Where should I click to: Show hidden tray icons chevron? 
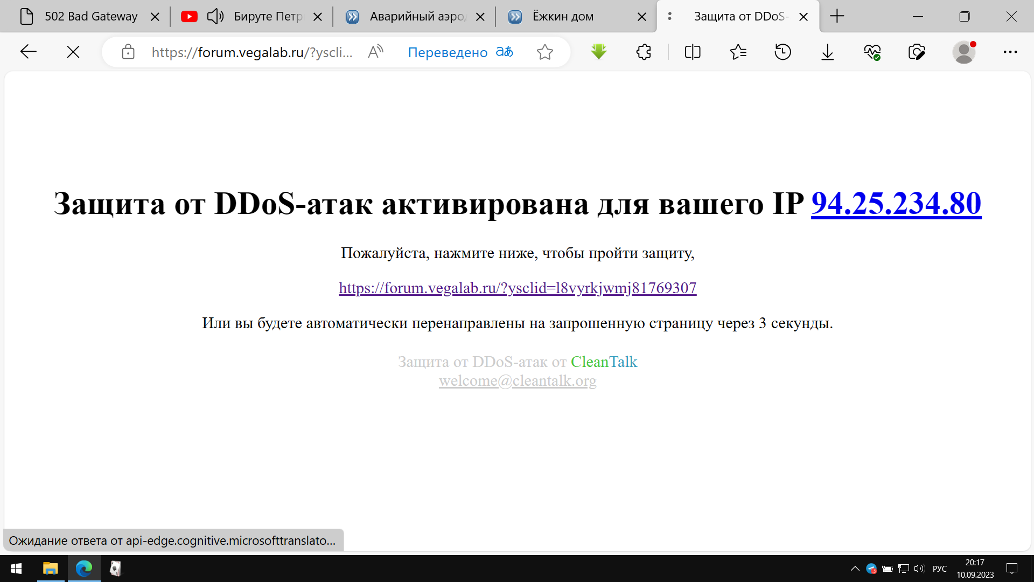(x=855, y=569)
